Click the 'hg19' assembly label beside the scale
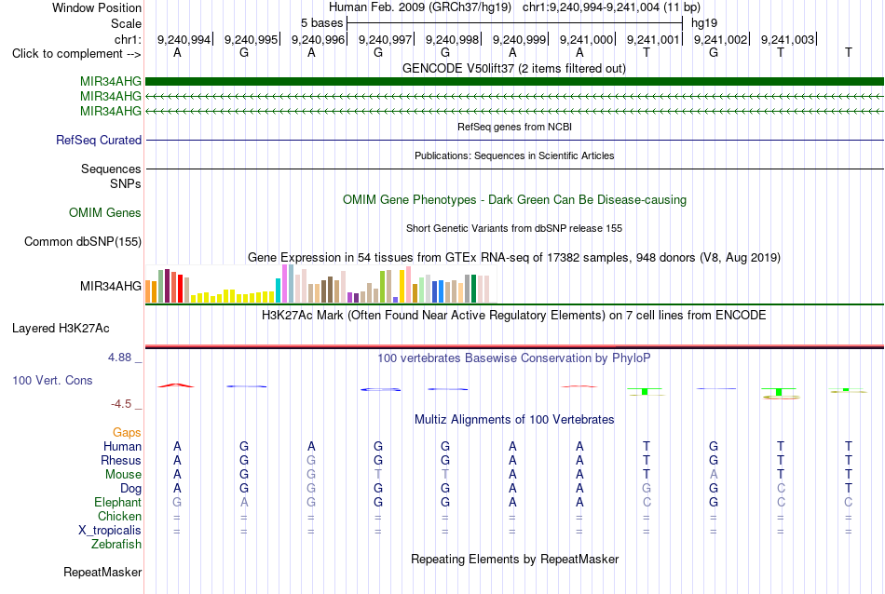 point(704,23)
